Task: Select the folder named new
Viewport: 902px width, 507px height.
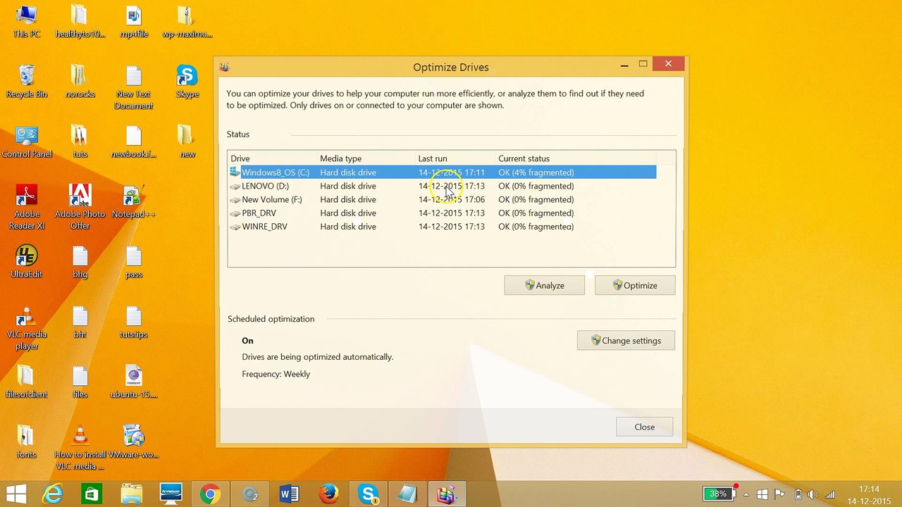Action: coord(187,142)
